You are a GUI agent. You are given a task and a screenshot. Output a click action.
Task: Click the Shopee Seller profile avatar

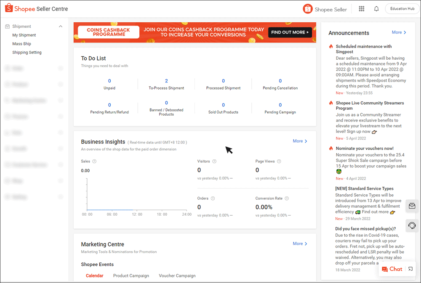point(307,8)
